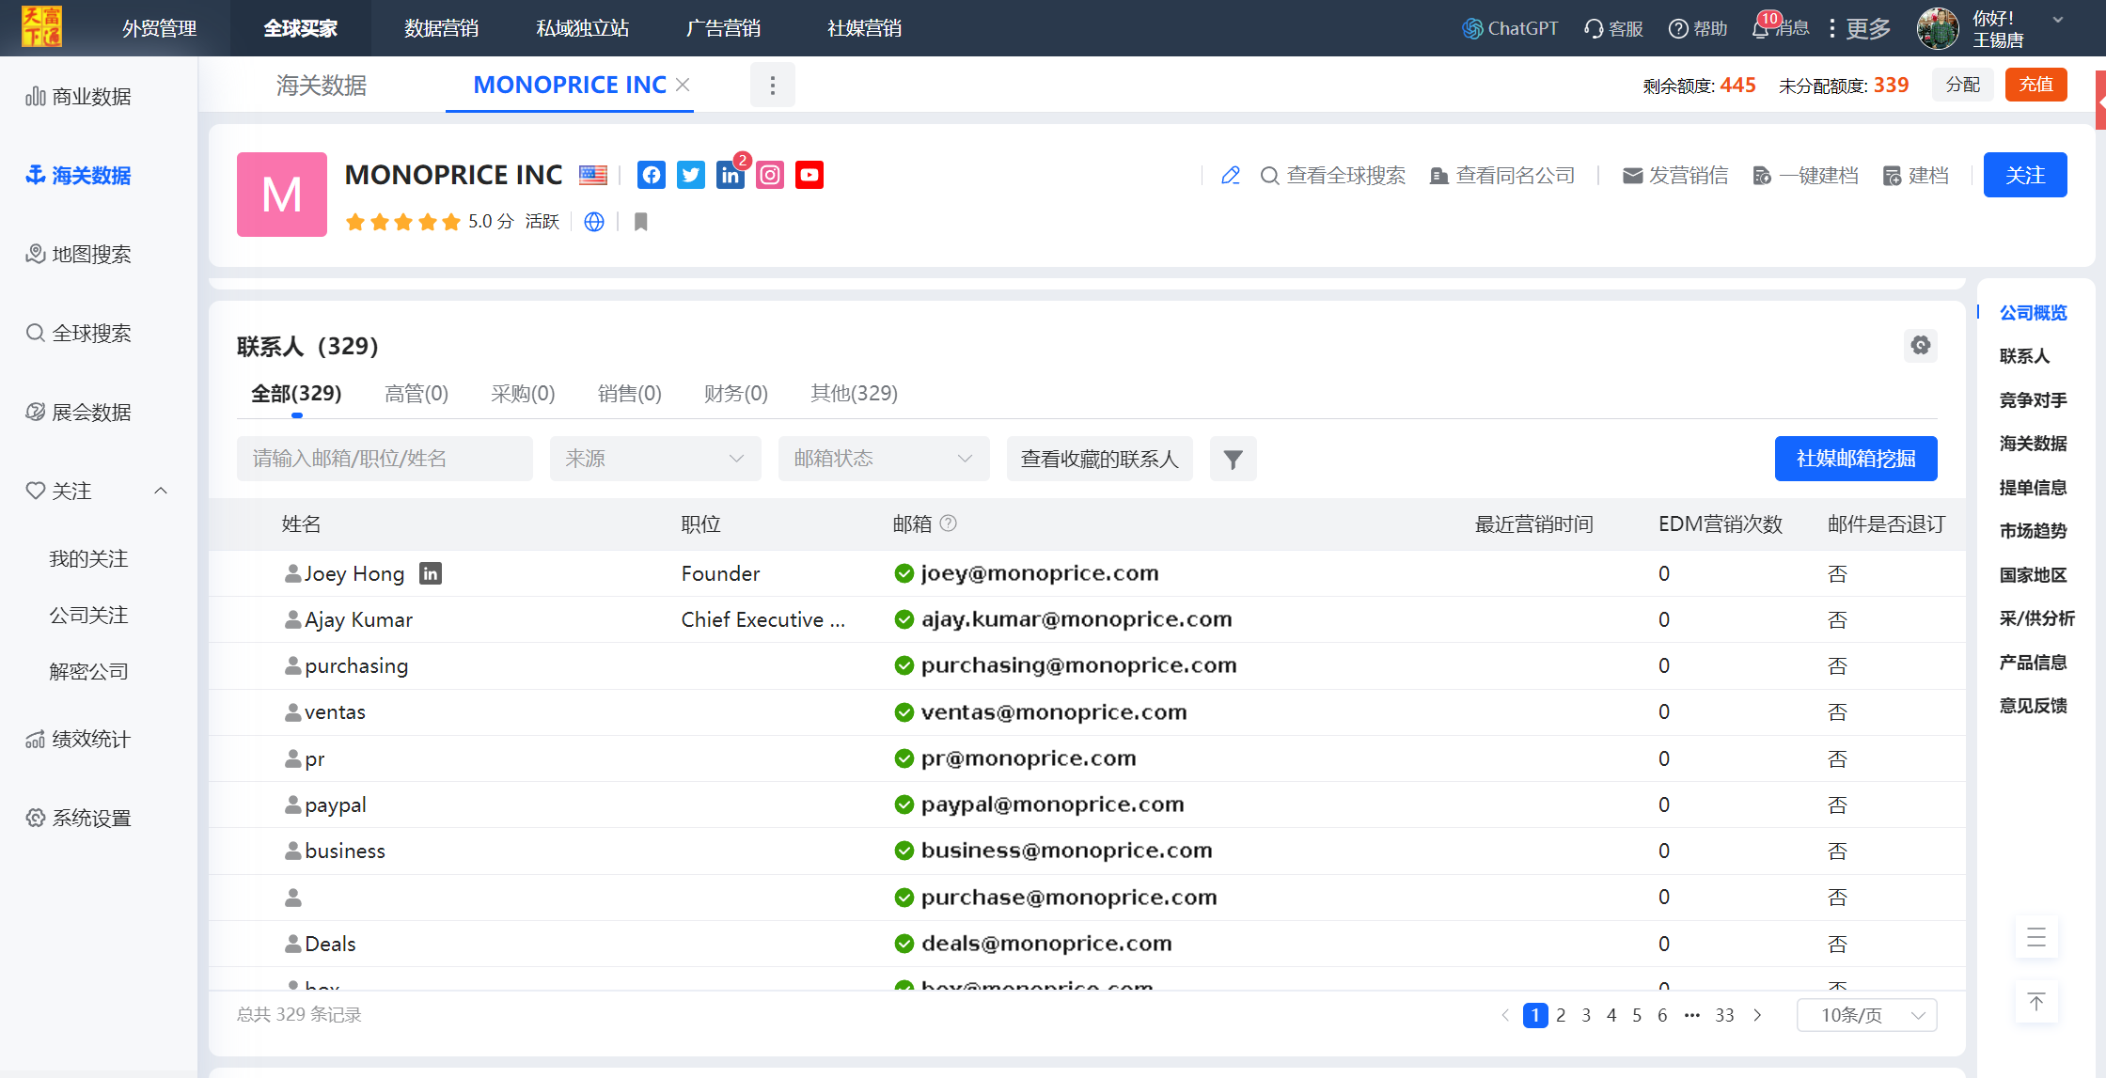Close the MONOPRICE INC tab
Viewport: 2106px width, 1078px height.
coord(684,85)
